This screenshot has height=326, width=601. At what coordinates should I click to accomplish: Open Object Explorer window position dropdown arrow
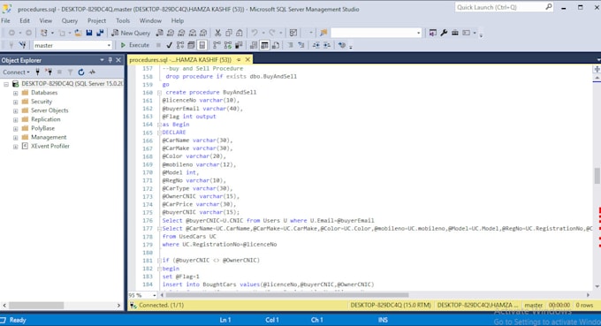click(x=102, y=60)
